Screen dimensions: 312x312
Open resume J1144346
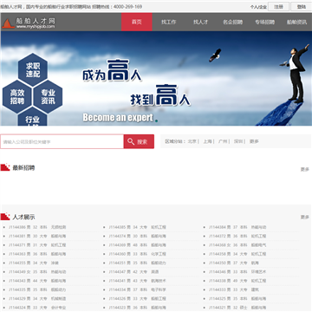coord(237,272)
